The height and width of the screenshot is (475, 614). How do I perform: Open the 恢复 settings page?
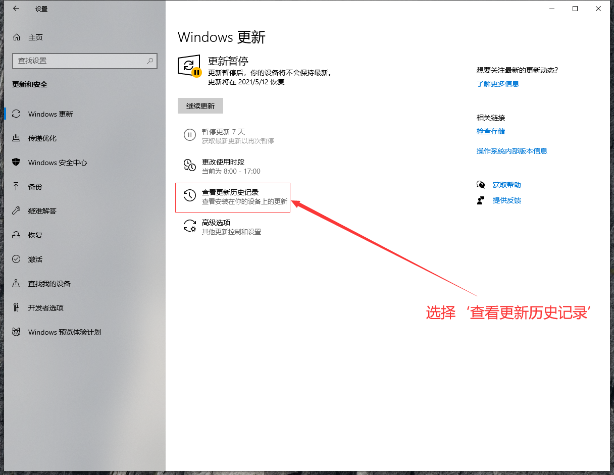[85, 235]
